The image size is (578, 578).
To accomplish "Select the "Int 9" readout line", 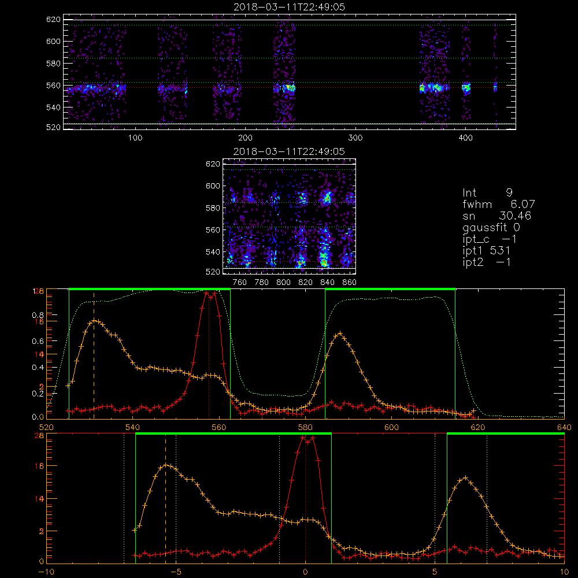I will click(x=487, y=193).
